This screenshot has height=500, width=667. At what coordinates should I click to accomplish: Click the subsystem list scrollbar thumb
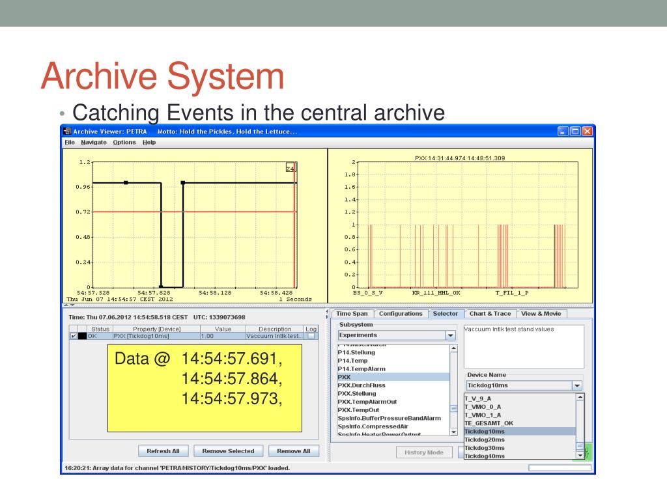454,409
